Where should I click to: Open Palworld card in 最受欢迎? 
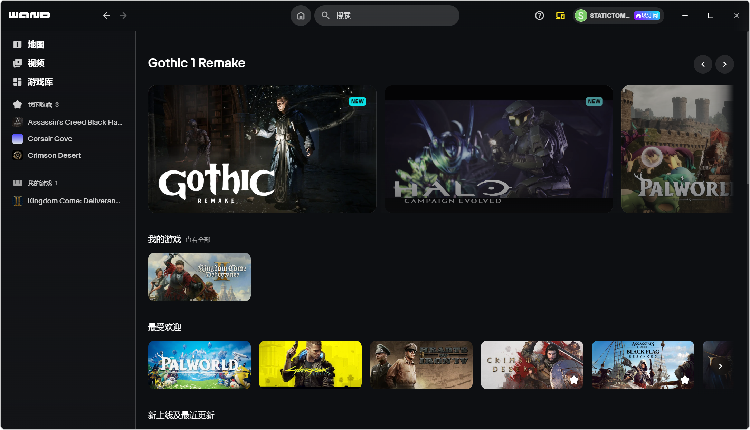[x=199, y=364]
